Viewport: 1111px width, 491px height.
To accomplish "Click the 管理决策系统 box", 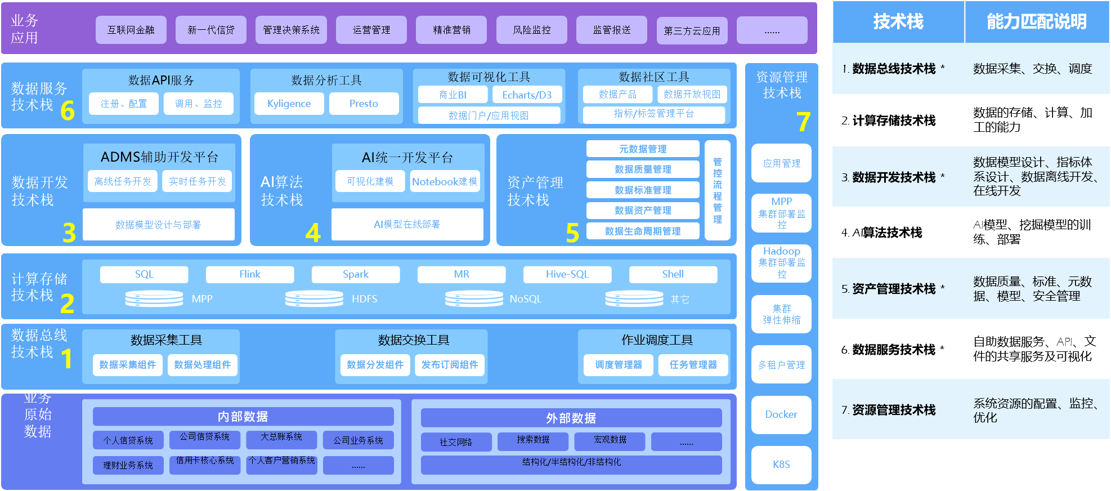I will coord(291,30).
